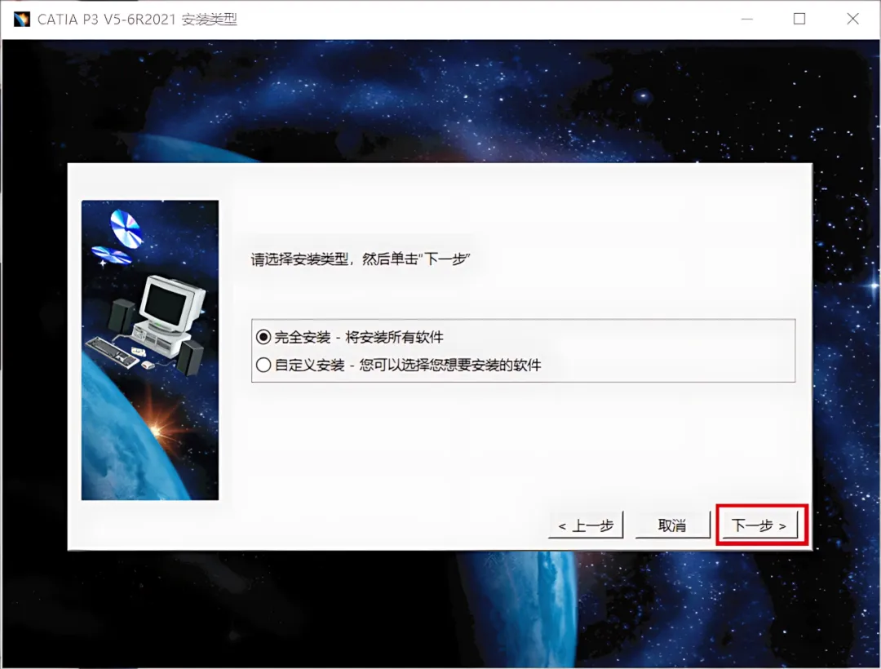Click the window title CATIA P3 V5-6R2021 安装类型
Image resolution: width=881 pixels, height=669 pixels.
click(137, 19)
